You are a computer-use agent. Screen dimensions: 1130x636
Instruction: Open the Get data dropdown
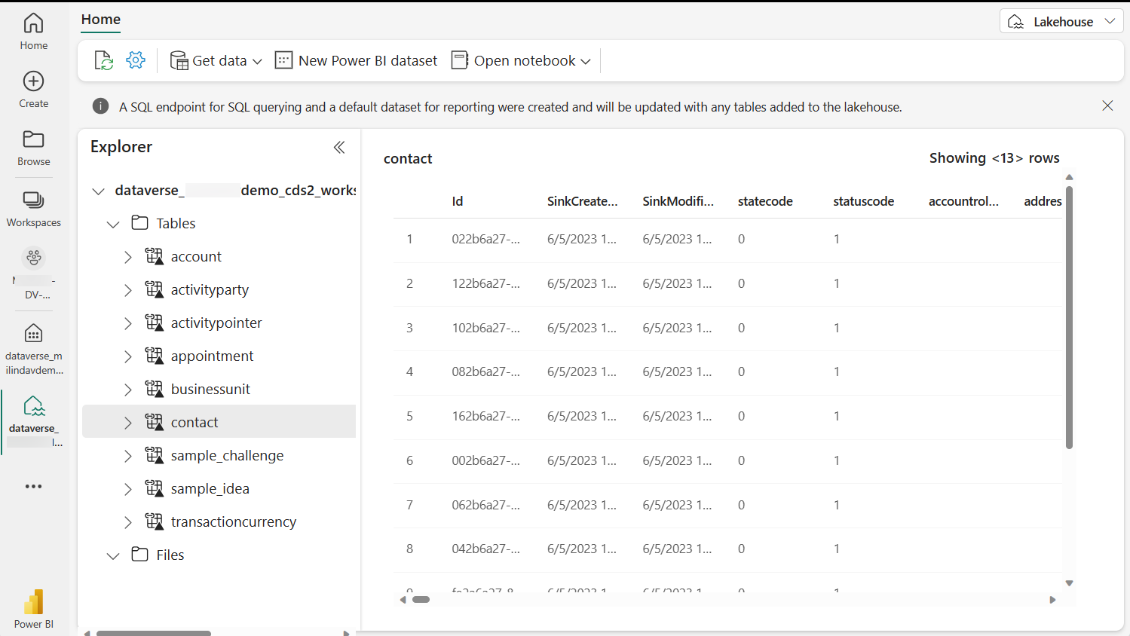[216, 60]
